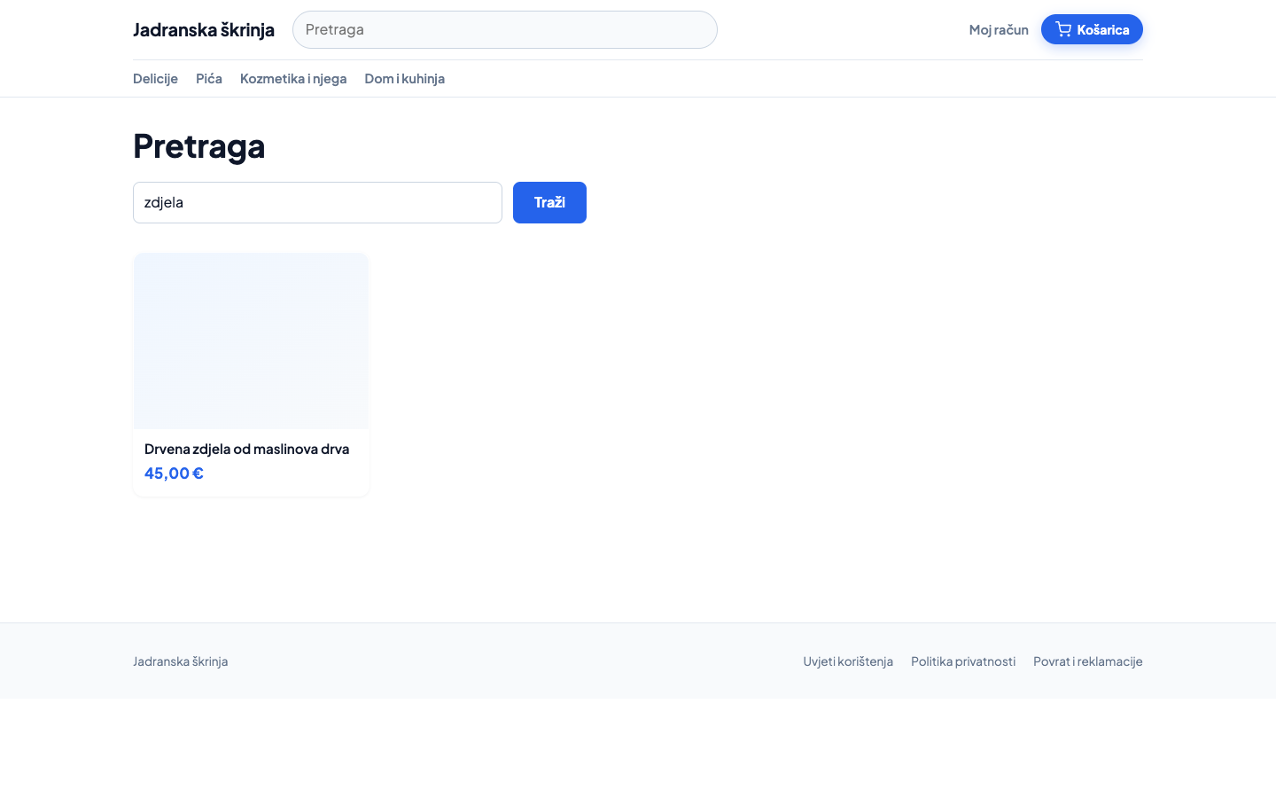The width and height of the screenshot is (1276, 798).
Task: Click the Pretraga page heading
Action: (199, 145)
